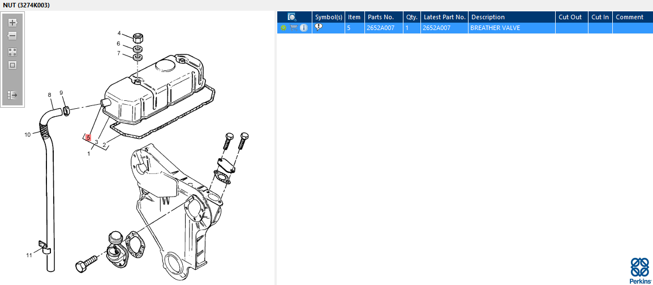Viewport: 653px width, 285px height.
Task: Click the NUT (3274K003) title text
Action: tap(26, 5)
